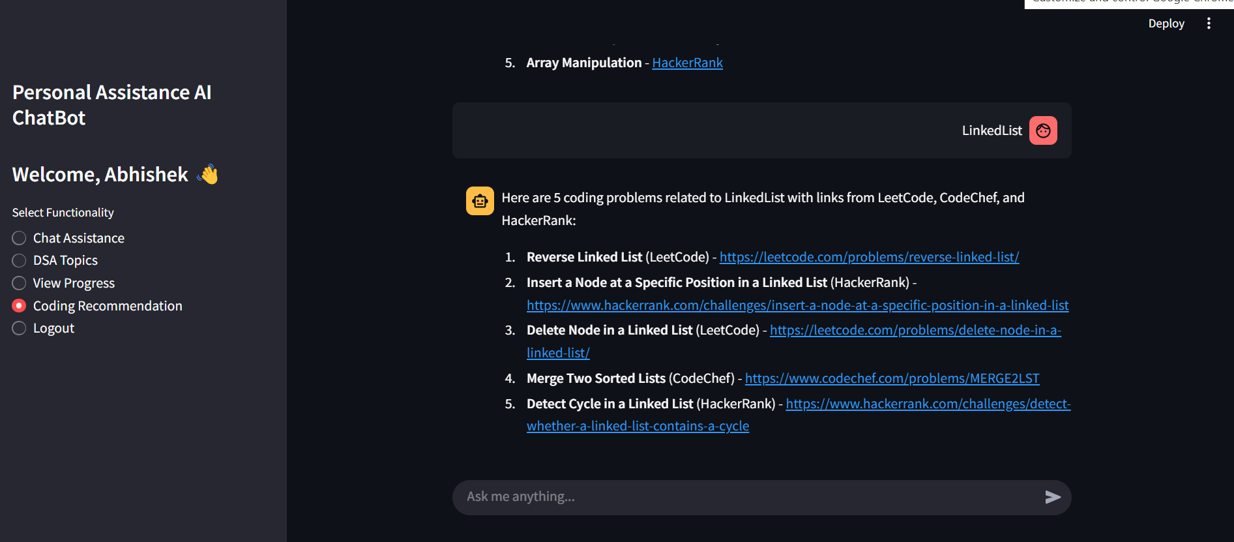This screenshot has height=542, width=1234.
Task: Choose the Logout option
Action: coord(20,328)
